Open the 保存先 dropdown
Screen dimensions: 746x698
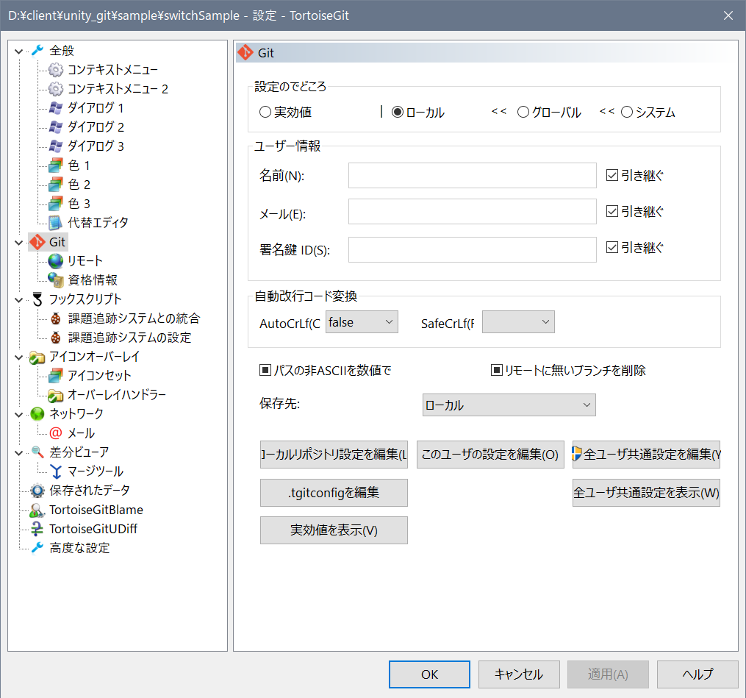[x=509, y=405]
